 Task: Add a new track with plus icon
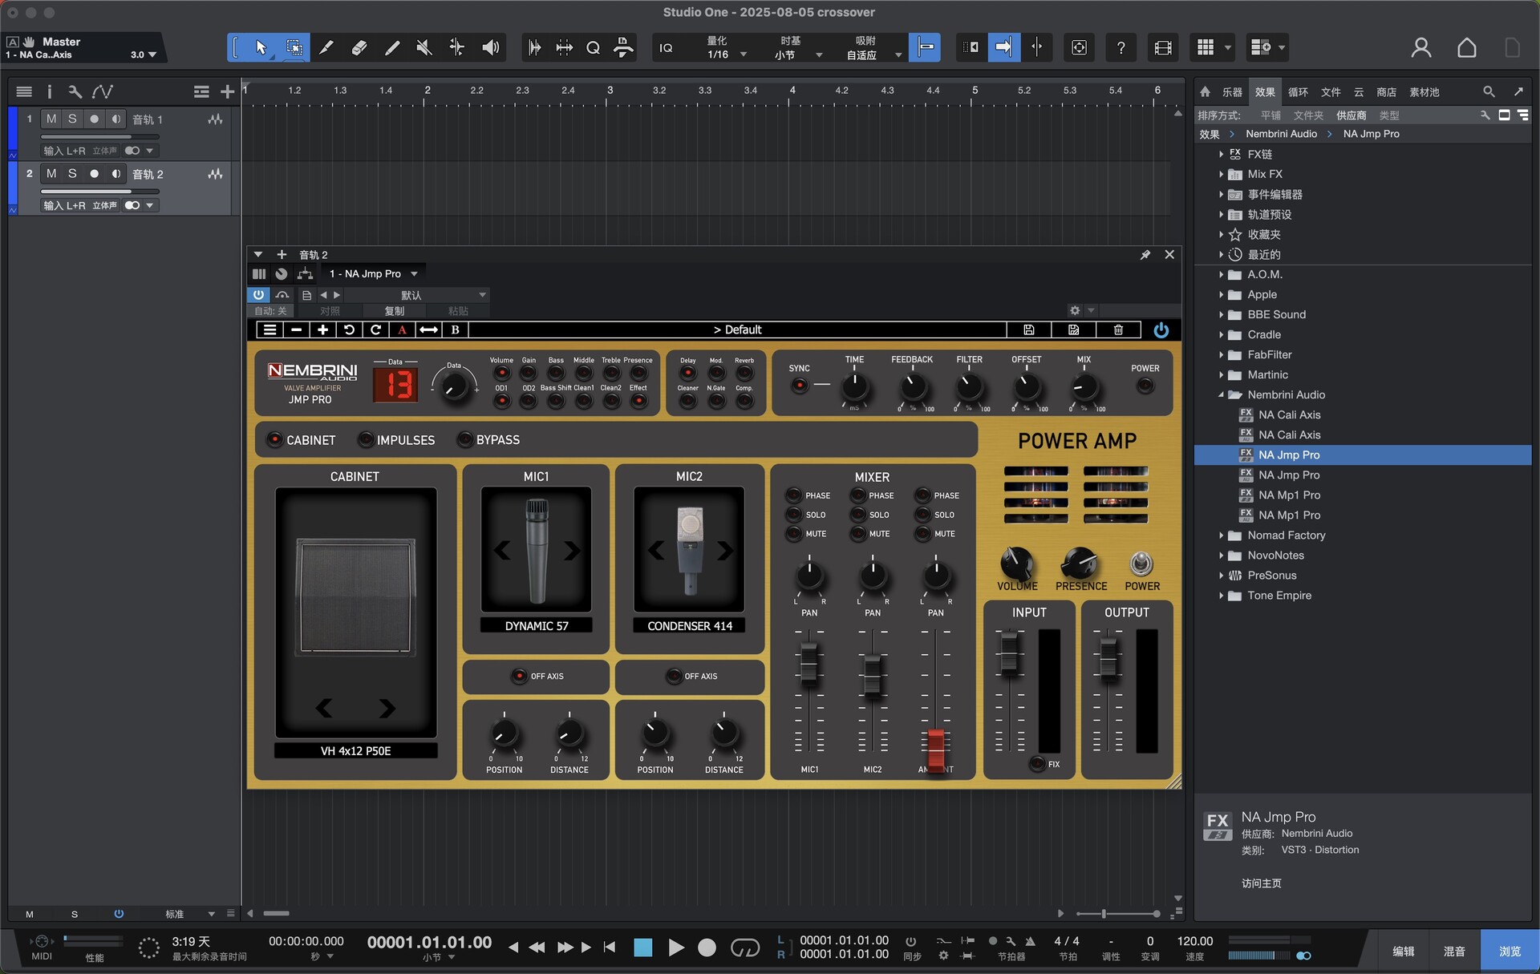tap(228, 91)
